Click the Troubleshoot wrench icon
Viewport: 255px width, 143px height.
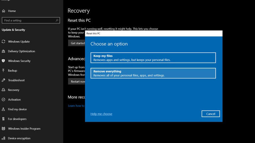(x=3, y=80)
